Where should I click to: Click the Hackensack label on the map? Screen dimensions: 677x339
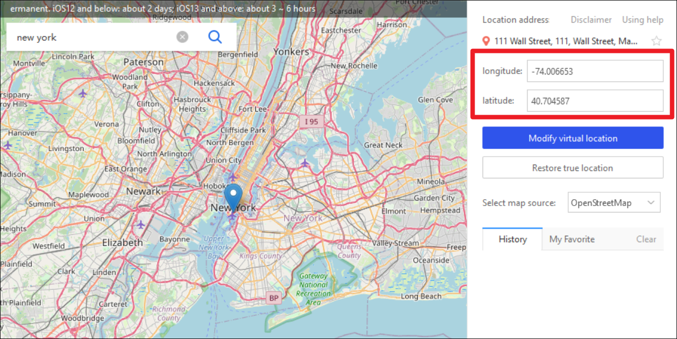pos(215,83)
